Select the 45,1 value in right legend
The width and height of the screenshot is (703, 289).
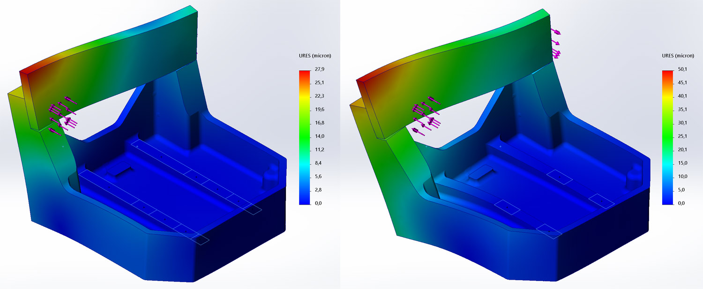(x=682, y=83)
